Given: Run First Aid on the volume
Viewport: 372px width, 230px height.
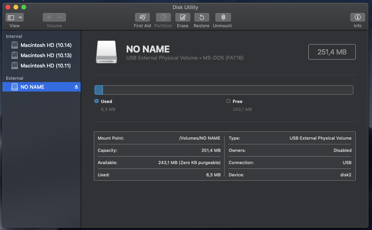Looking at the screenshot, I should pos(142,17).
